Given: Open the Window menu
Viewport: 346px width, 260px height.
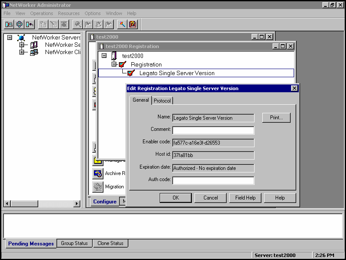Looking at the screenshot, I should click(114, 13).
